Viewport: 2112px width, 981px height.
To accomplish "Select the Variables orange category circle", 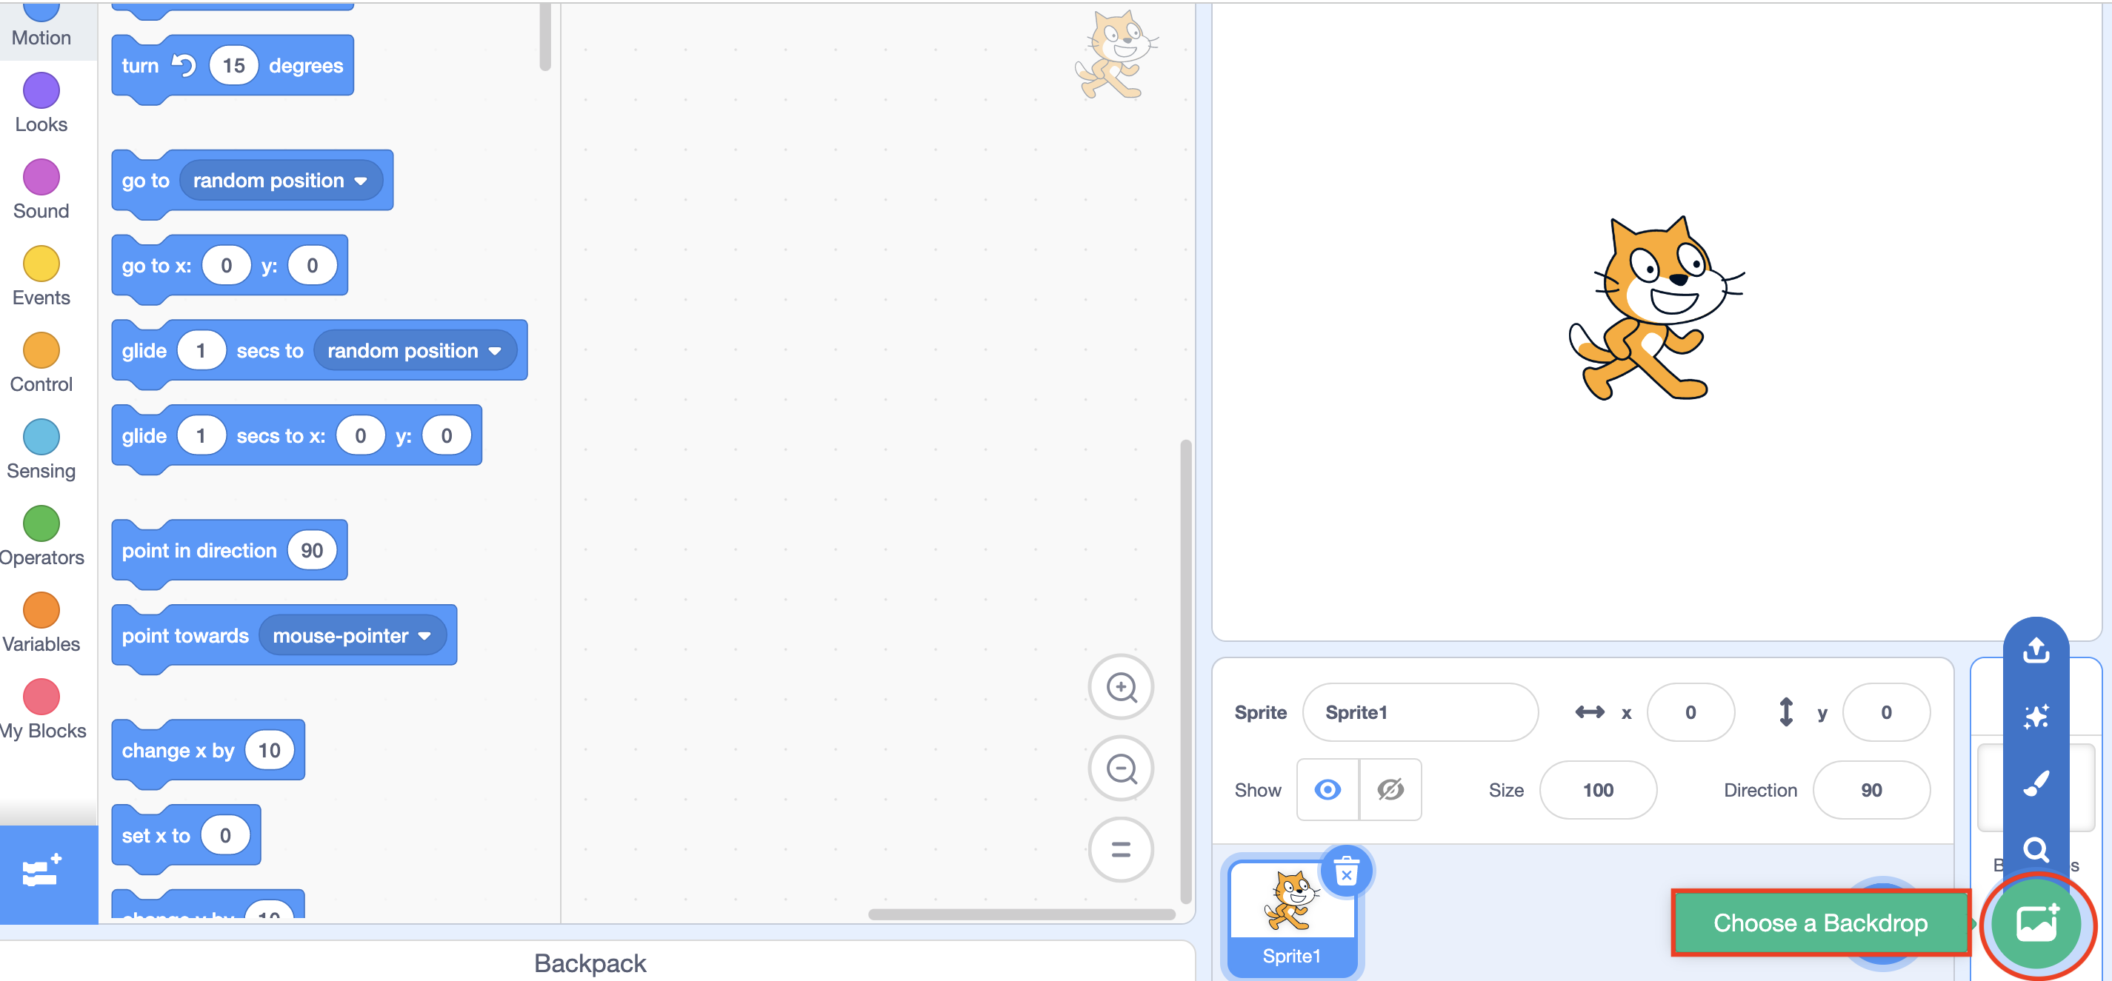I will pos(41,611).
